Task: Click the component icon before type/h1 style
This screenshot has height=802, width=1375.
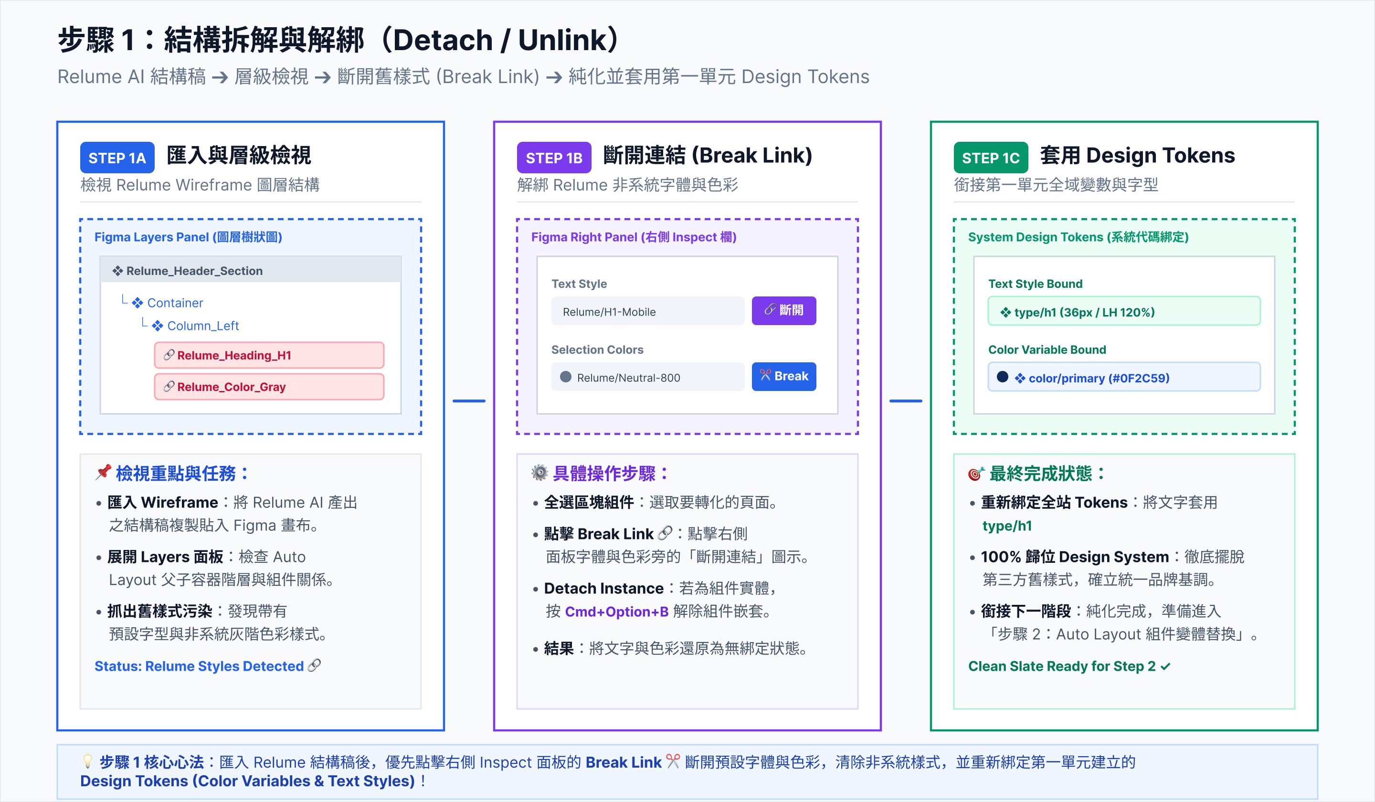Action: [1005, 312]
